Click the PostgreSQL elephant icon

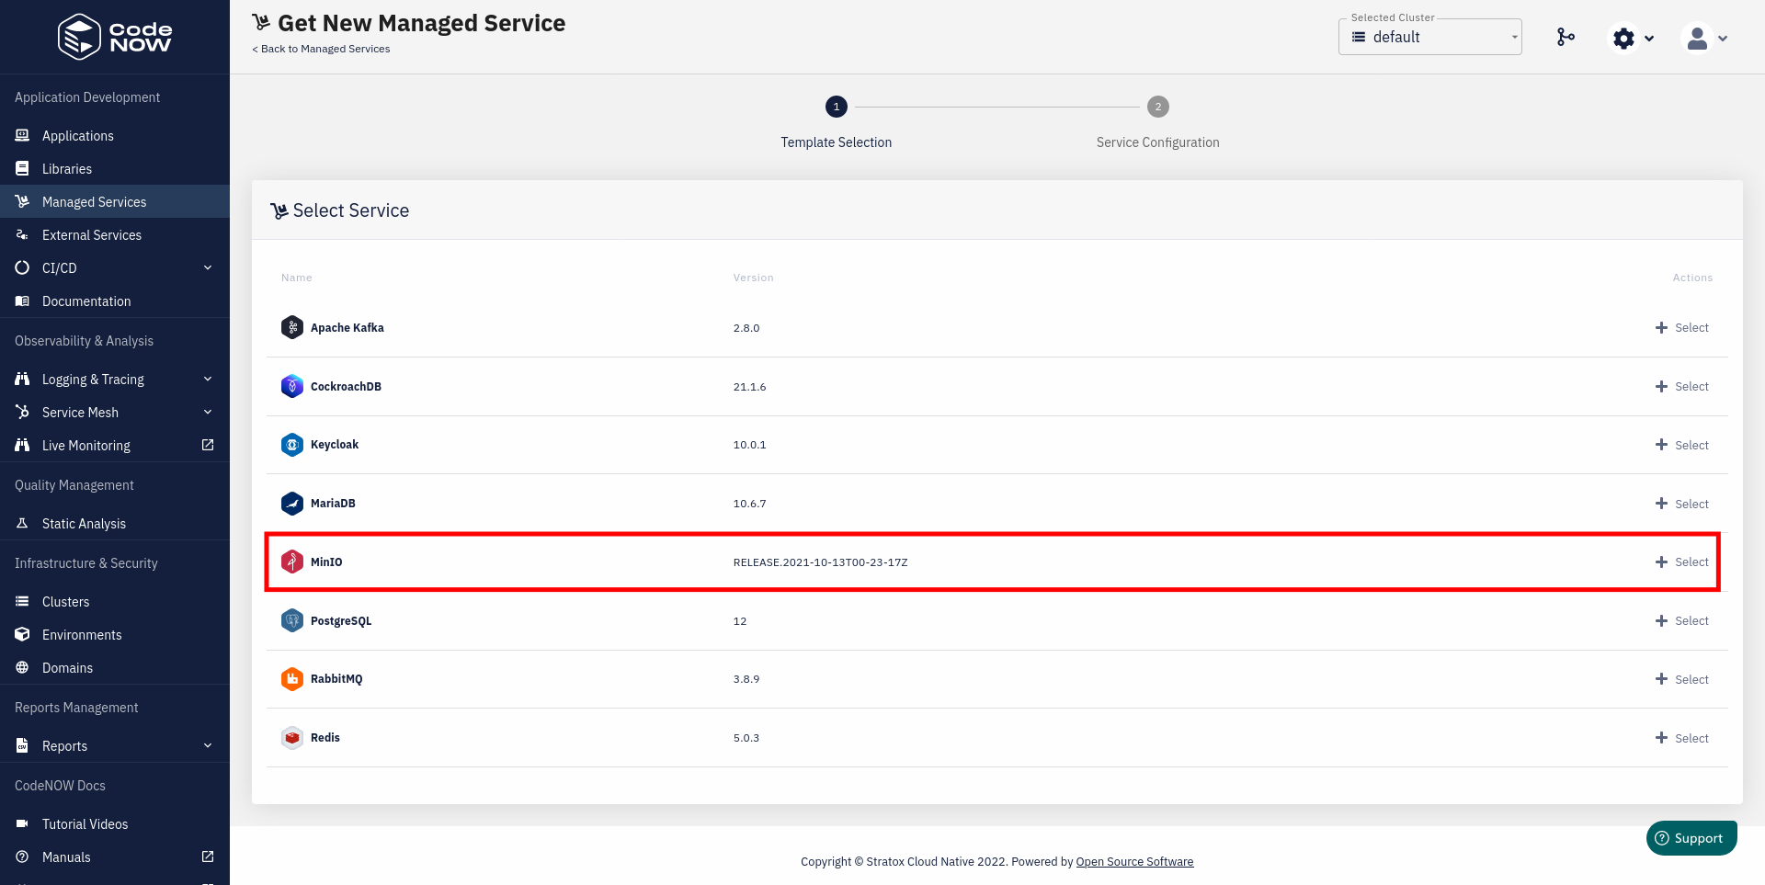click(x=292, y=620)
